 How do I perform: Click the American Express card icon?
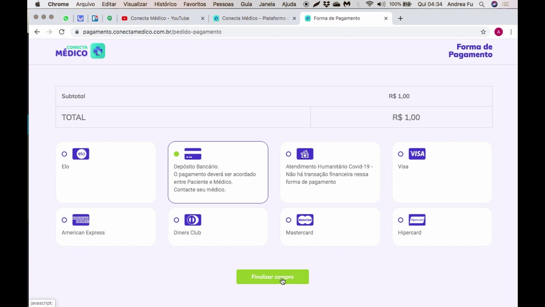[80, 220]
